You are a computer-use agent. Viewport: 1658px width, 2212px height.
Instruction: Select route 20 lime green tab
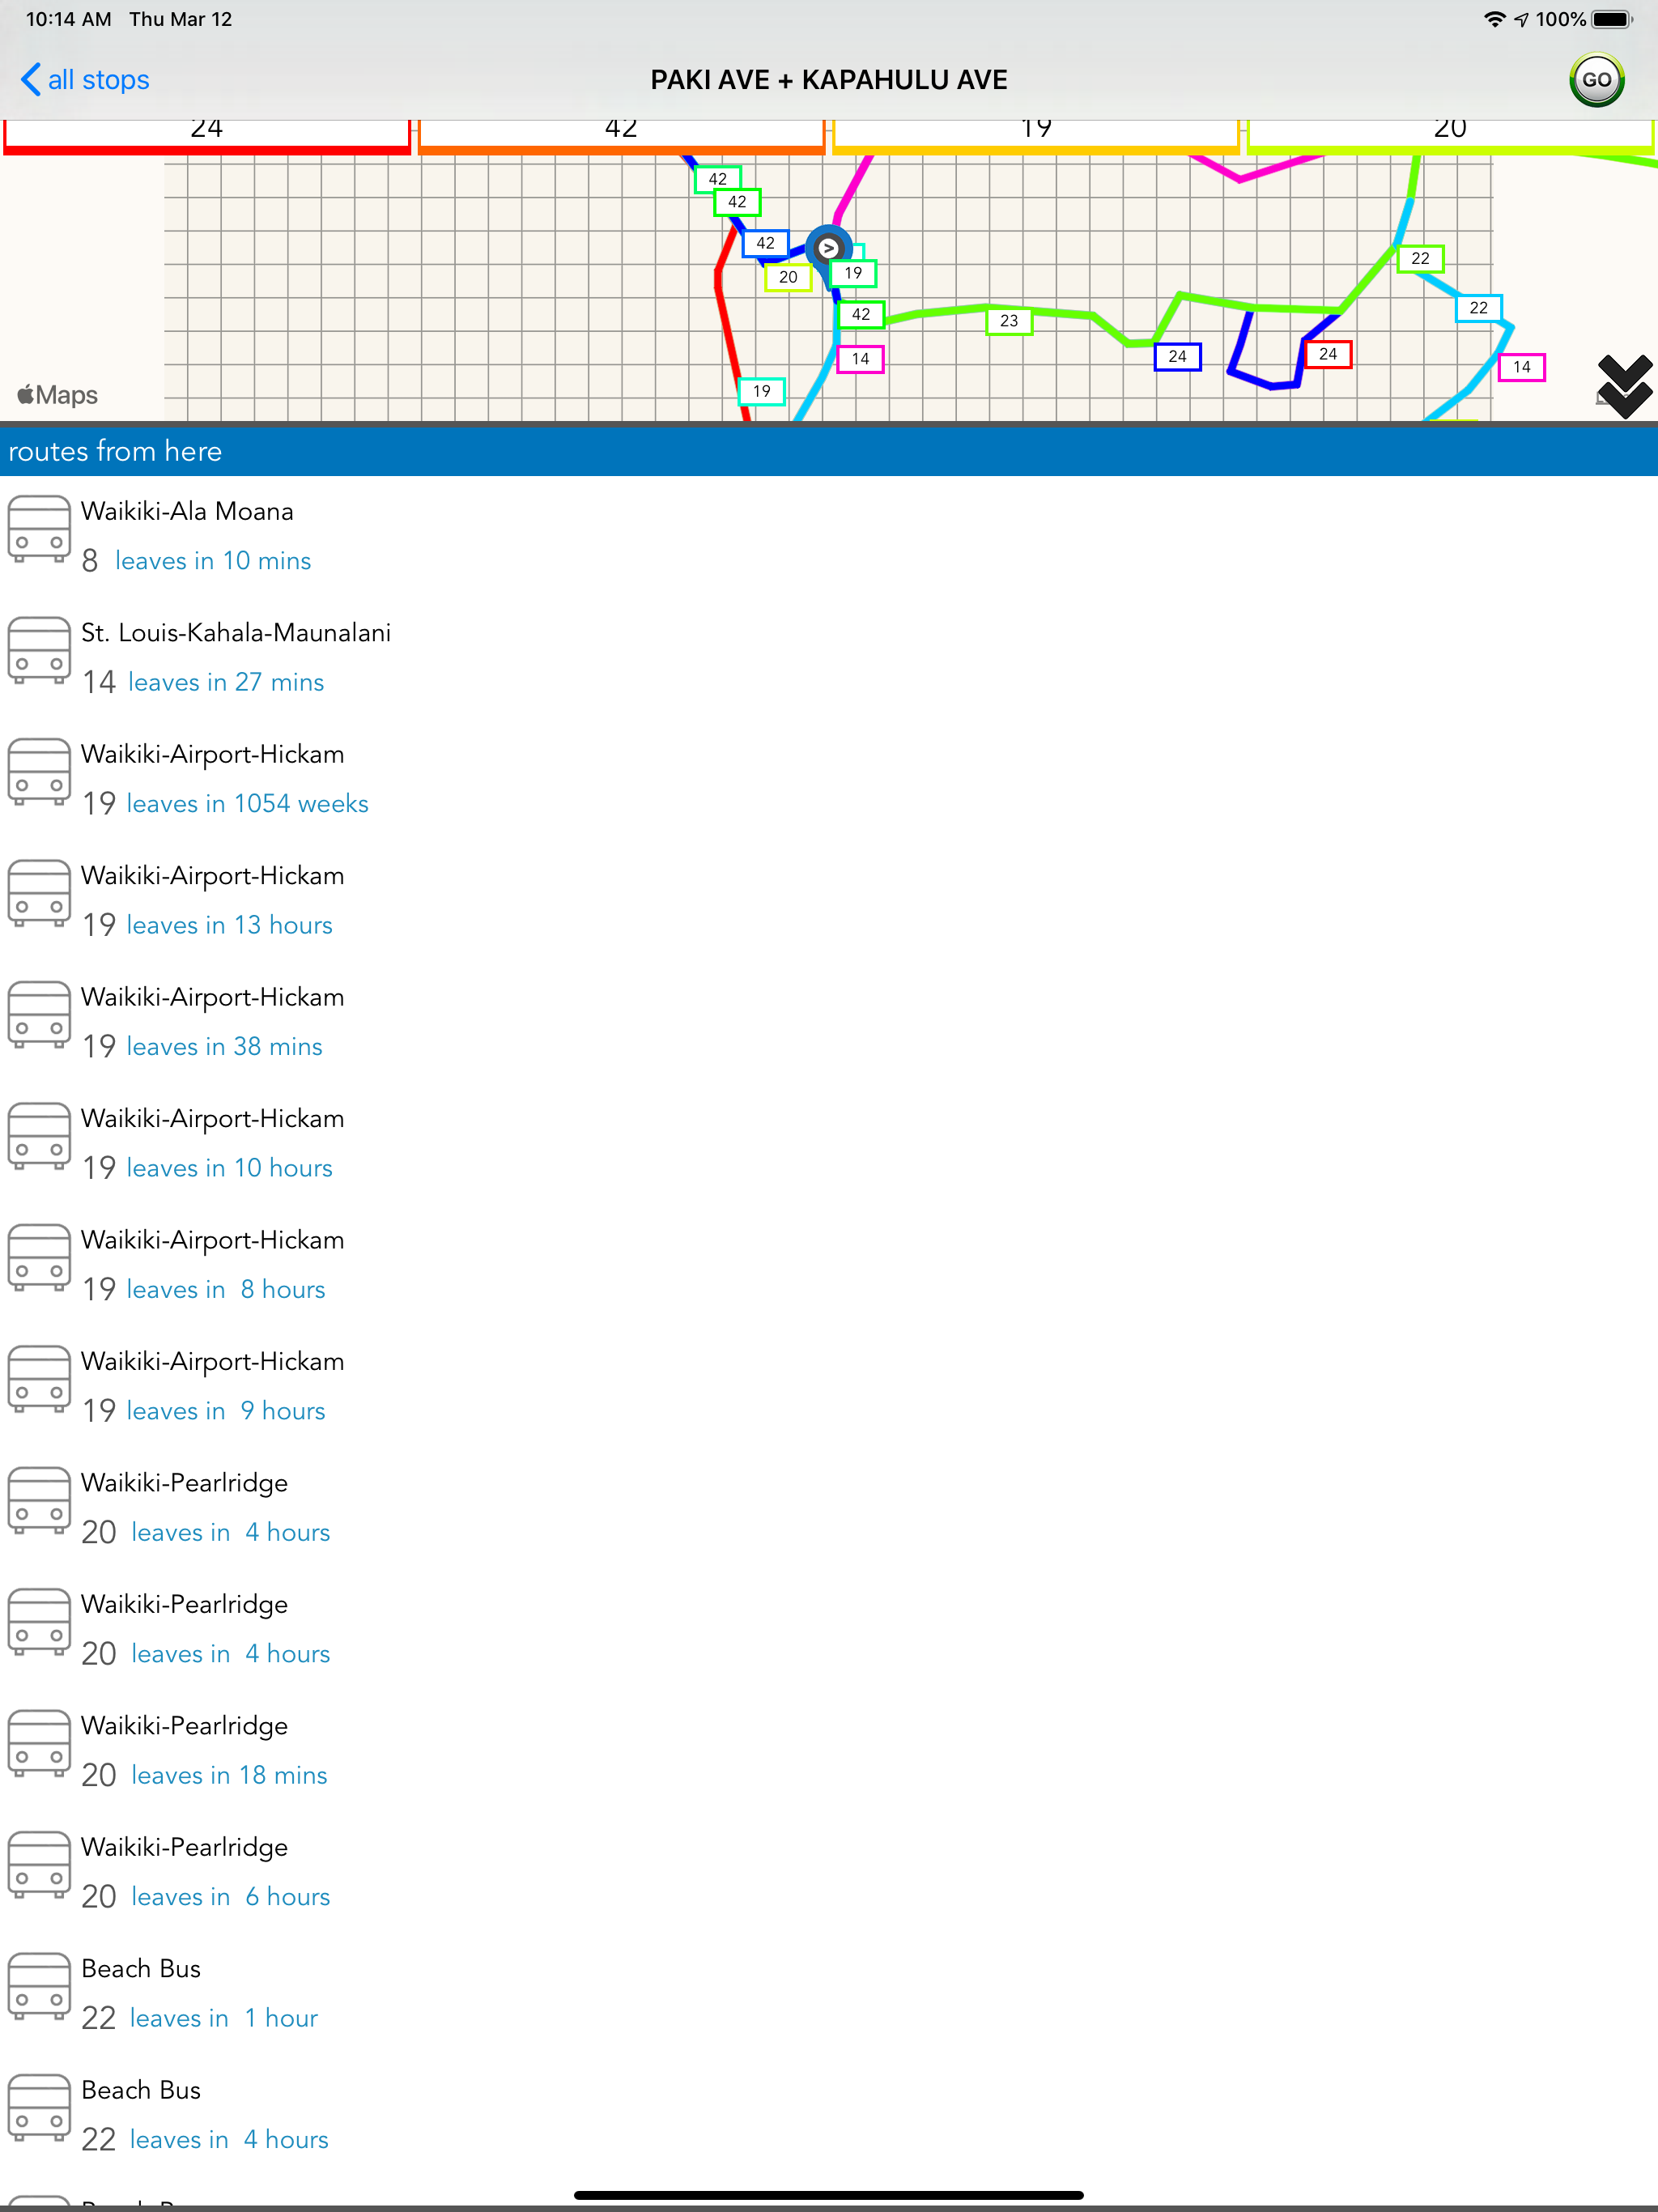(x=1450, y=135)
